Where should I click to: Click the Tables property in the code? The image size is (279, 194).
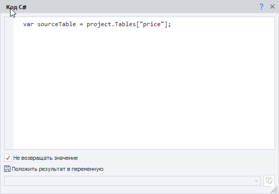point(125,24)
